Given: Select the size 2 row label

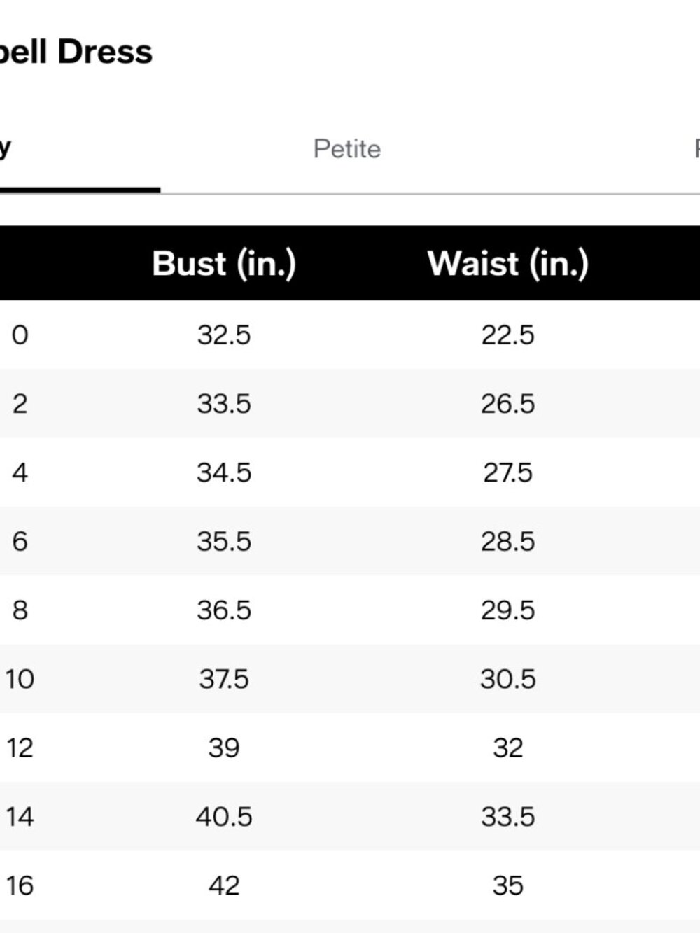Looking at the screenshot, I should (20, 404).
